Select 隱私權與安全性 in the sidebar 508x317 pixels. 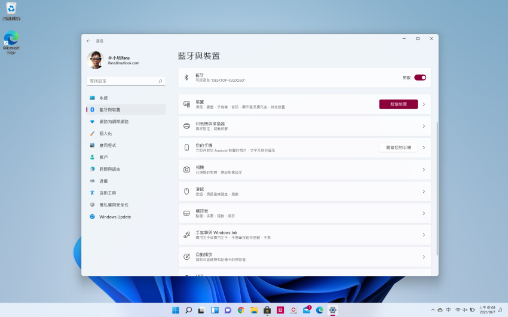tap(126, 205)
